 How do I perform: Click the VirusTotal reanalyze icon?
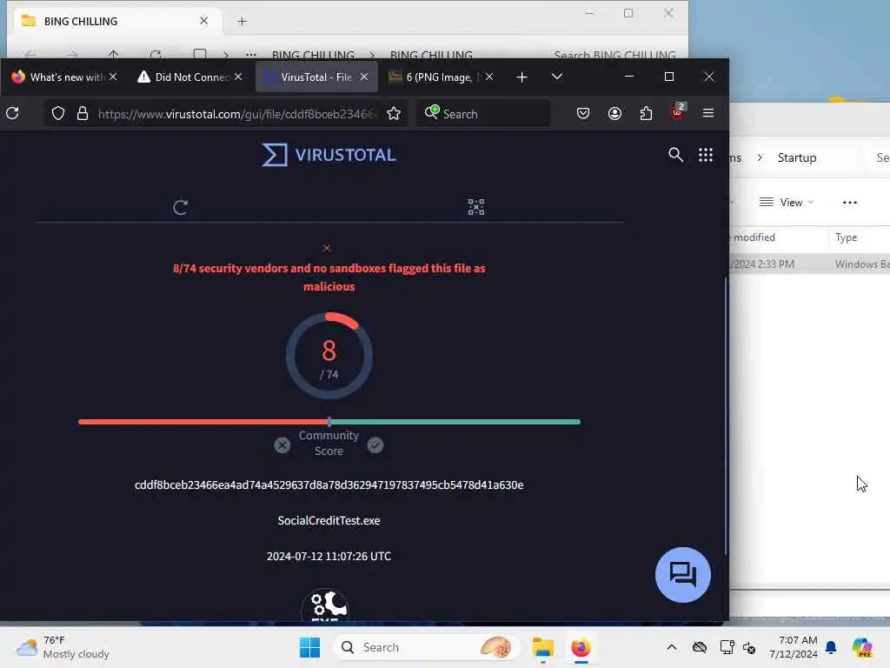(181, 207)
